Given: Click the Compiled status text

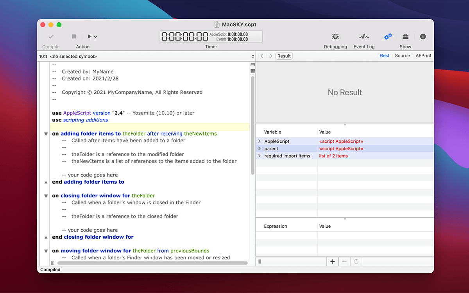Looking at the screenshot, I should pyautogui.click(x=50, y=270).
